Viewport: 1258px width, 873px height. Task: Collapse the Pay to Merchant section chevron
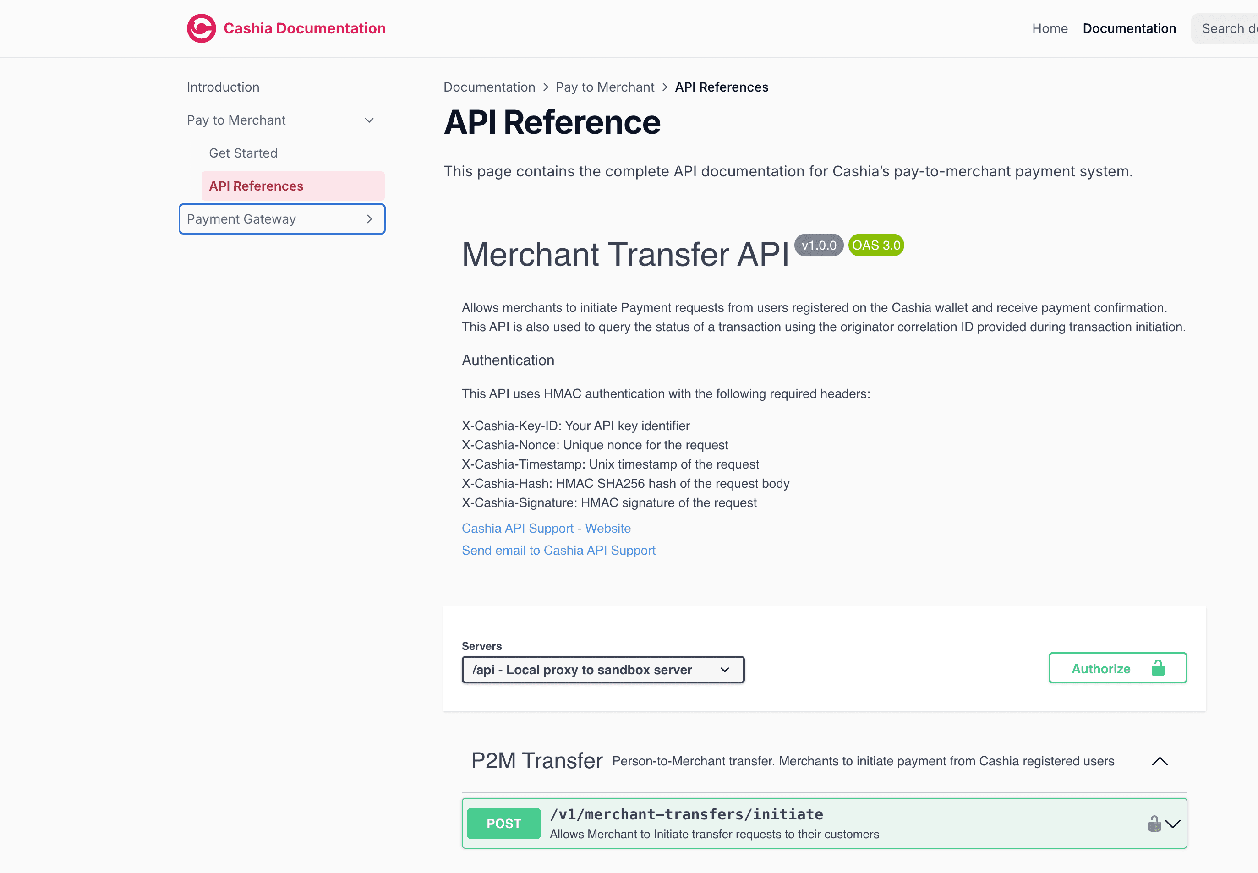pyautogui.click(x=369, y=120)
